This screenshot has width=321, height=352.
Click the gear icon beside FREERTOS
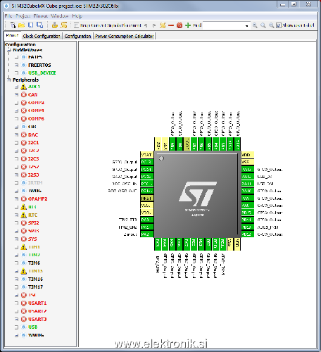coord(24,65)
